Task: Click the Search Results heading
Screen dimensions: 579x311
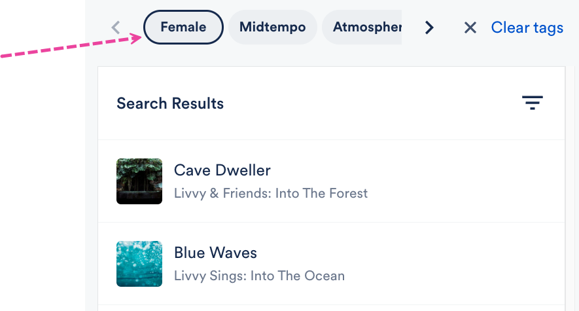Action: coord(170,103)
